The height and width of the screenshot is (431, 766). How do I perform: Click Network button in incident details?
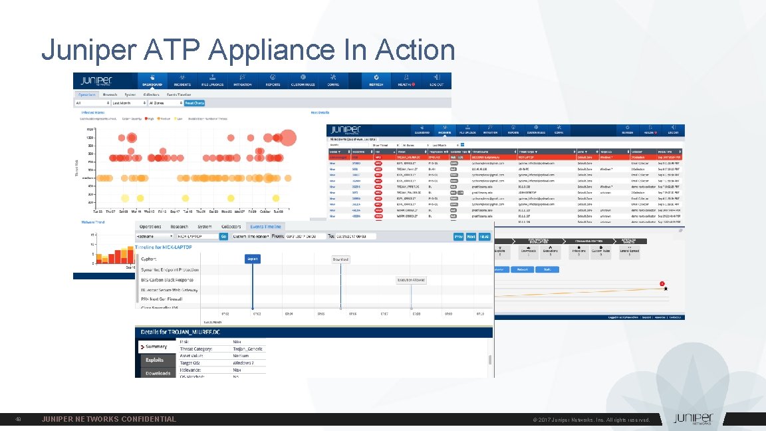pyautogui.click(x=522, y=270)
